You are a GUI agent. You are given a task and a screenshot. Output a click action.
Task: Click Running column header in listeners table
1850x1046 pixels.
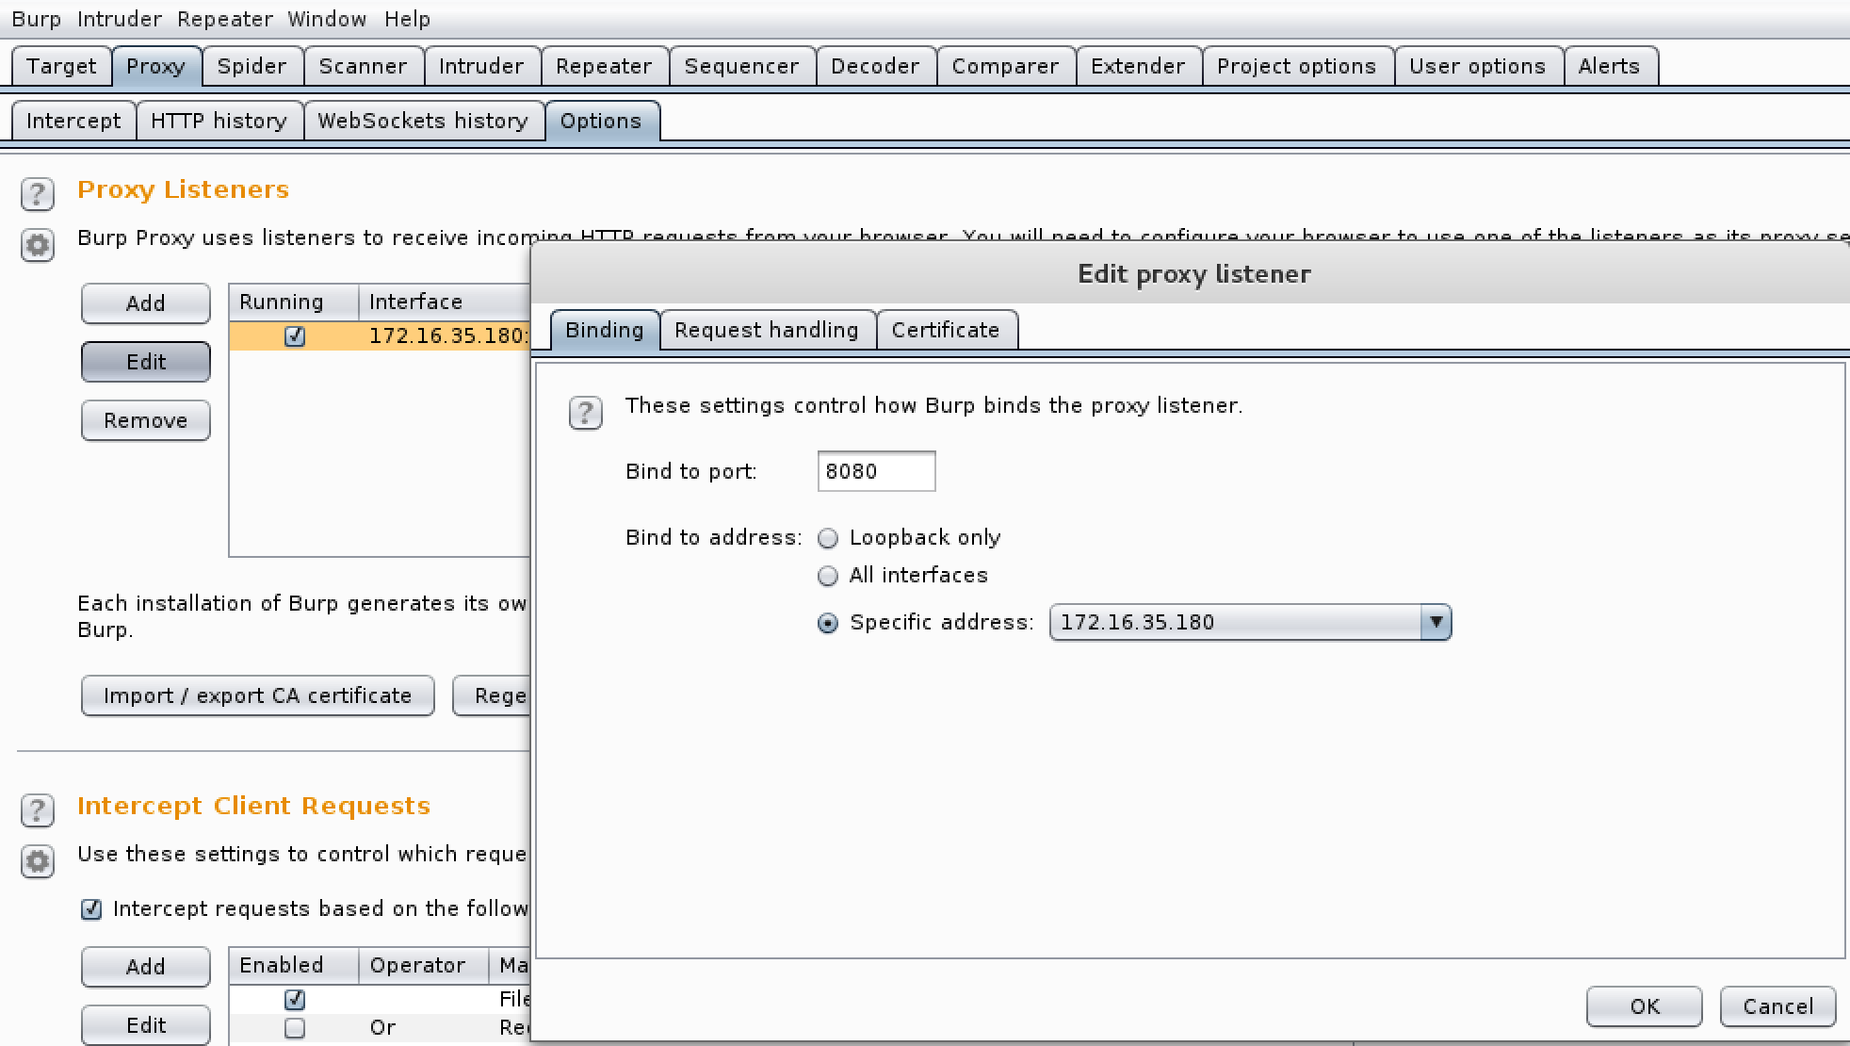point(294,302)
